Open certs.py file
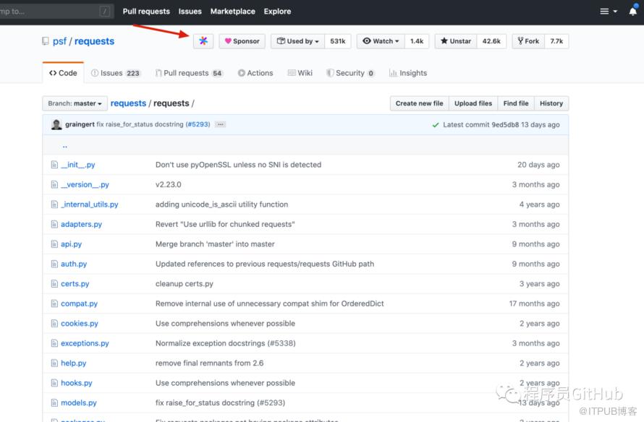 pyautogui.click(x=75, y=284)
